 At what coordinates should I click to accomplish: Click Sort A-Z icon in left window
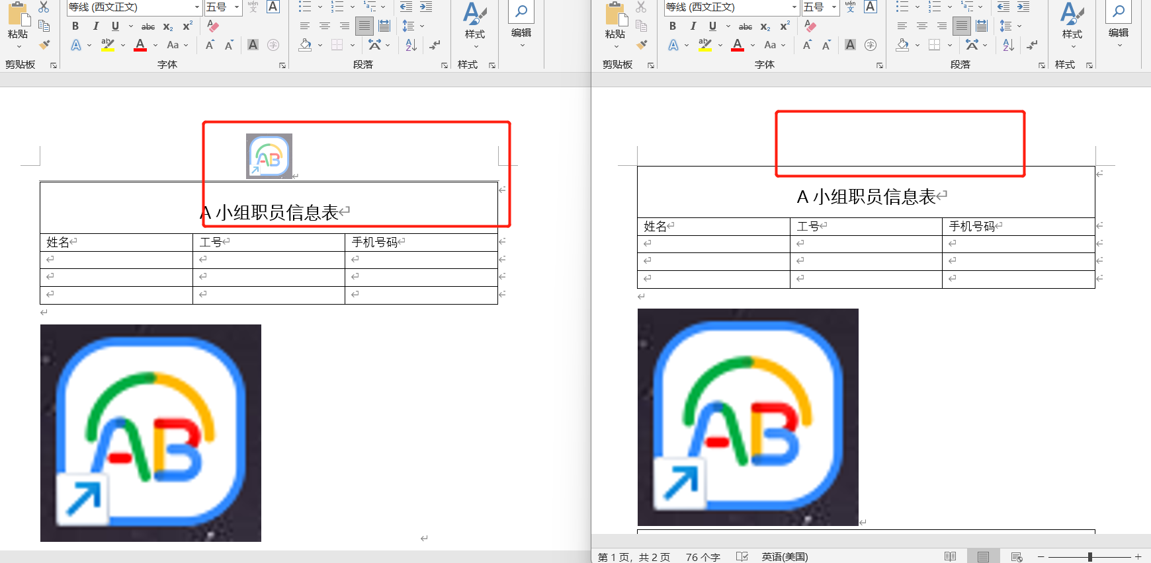click(411, 45)
